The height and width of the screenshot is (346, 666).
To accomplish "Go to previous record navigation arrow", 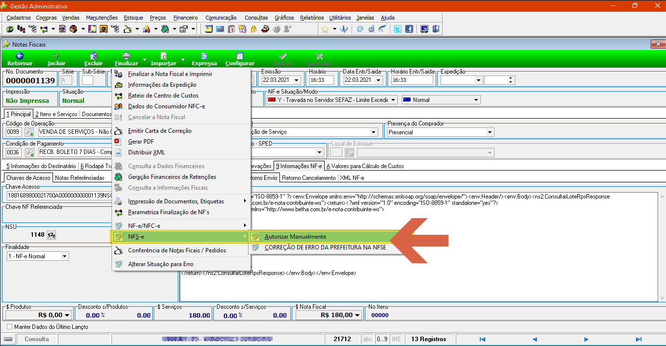I will [x=534, y=339].
